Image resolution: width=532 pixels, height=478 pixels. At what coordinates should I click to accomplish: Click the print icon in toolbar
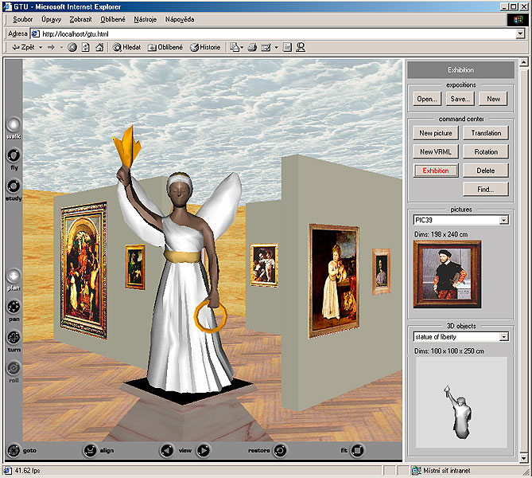(252, 47)
